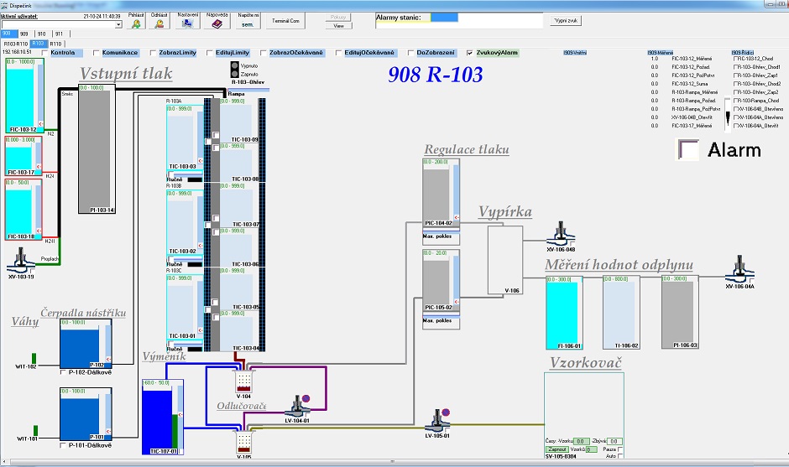
Task: Open the Aktivní uživatel dropdown
Action: pos(118,25)
